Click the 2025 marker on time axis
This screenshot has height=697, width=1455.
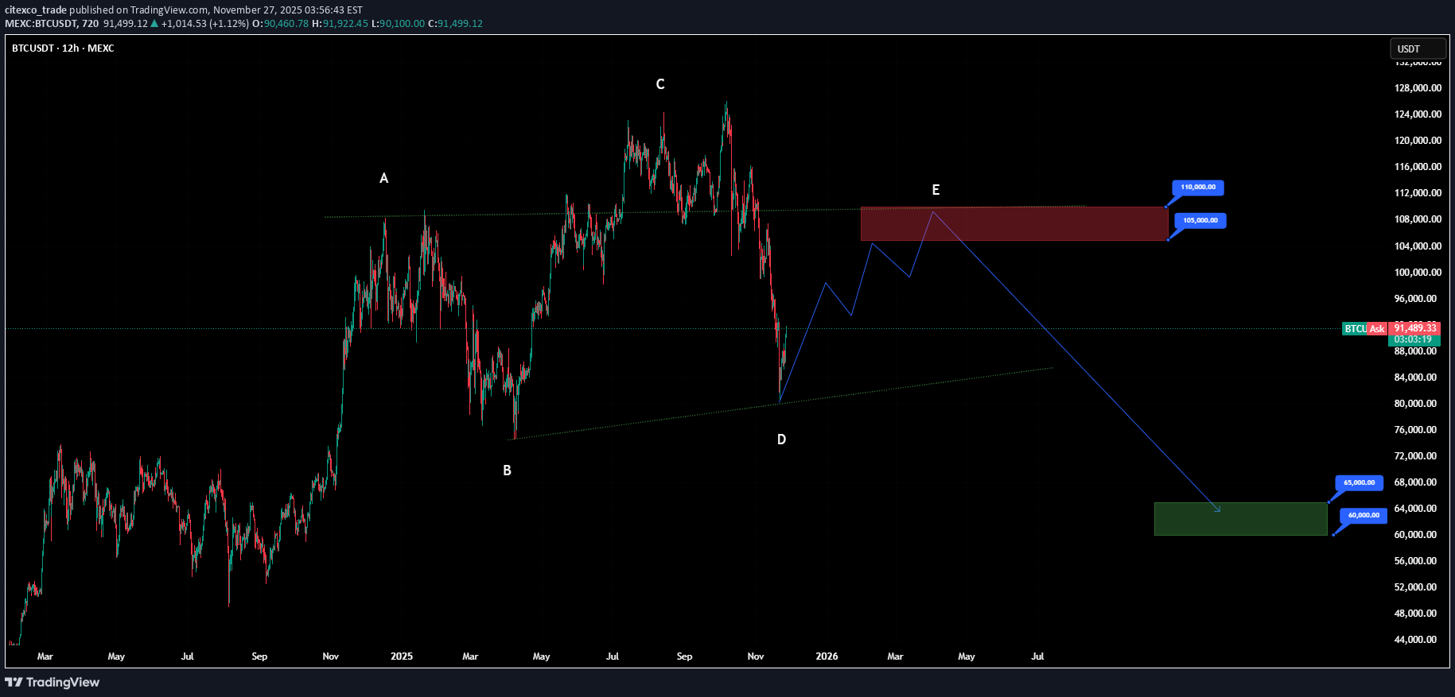point(402,656)
